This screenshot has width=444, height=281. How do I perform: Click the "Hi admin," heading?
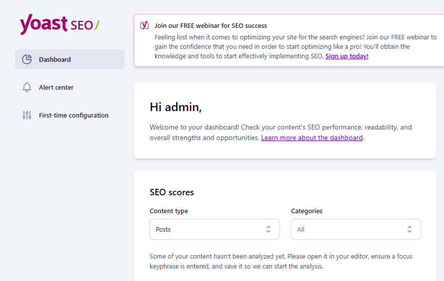(x=176, y=107)
